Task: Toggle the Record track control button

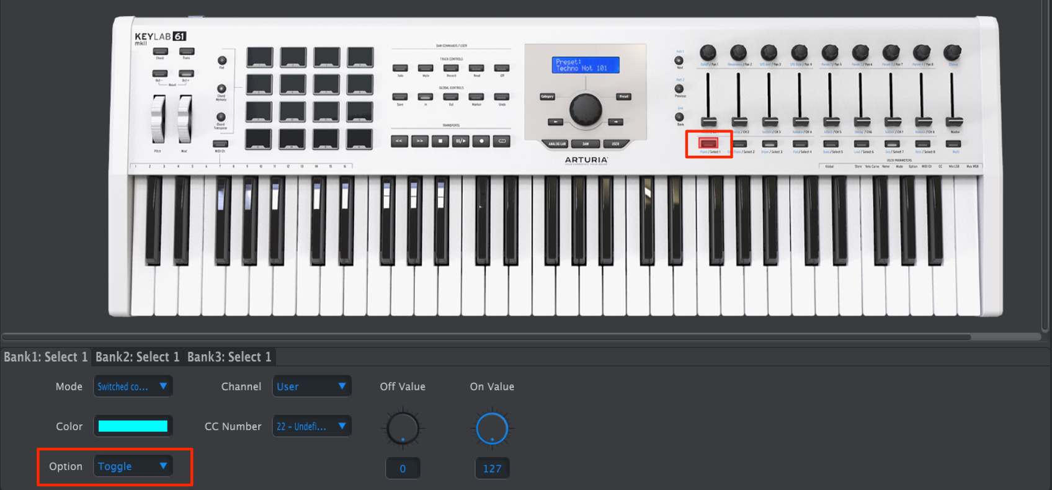Action: (x=451, y=68)
